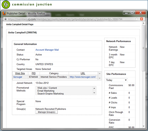Click 'Active' status value

[39, 55]
